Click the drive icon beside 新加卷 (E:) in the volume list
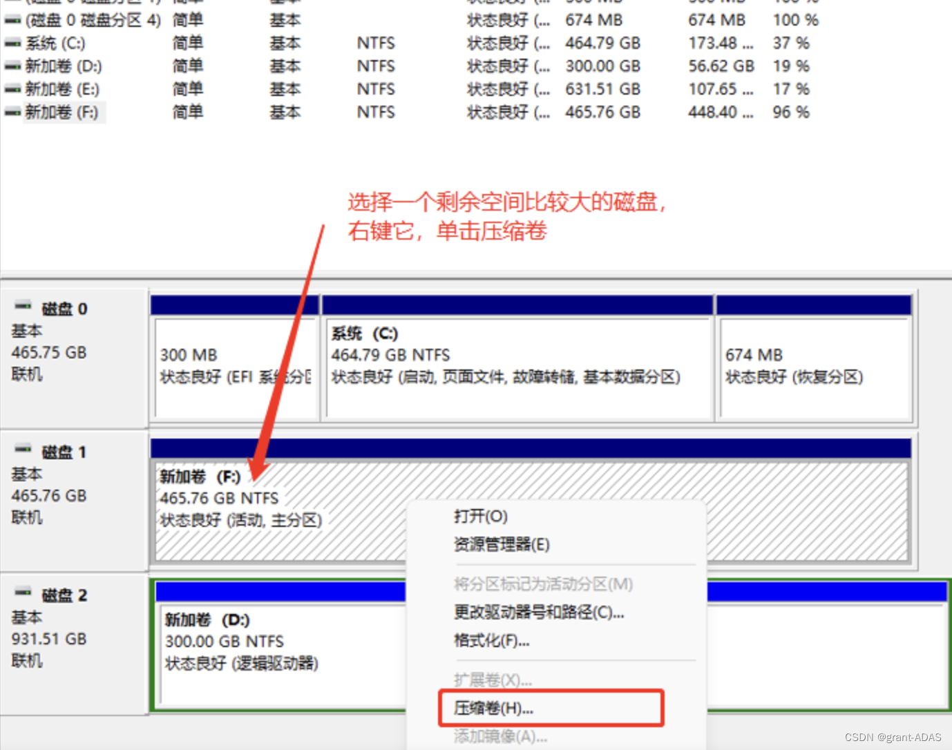The image size is (952, 750). [x=12, y=89]
